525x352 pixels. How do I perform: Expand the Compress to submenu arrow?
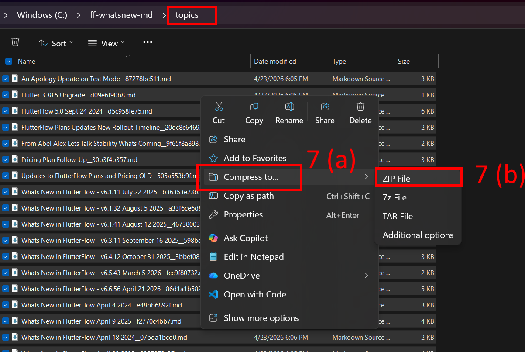(x=366, y=177)
